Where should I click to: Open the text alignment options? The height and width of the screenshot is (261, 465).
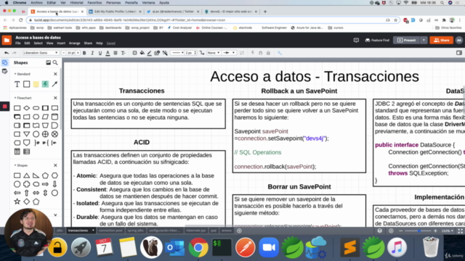[x=116, y=53]
